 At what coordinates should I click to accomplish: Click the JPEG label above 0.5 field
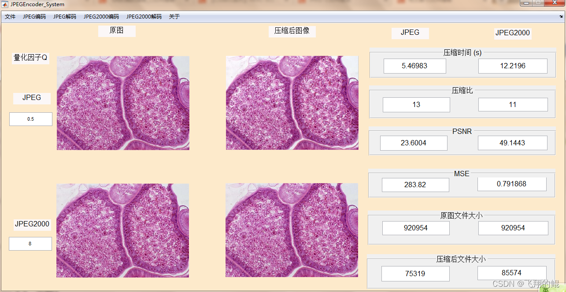[32, 98]
